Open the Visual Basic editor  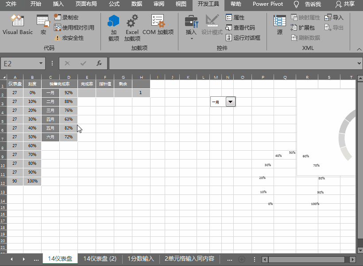[18, 24]
